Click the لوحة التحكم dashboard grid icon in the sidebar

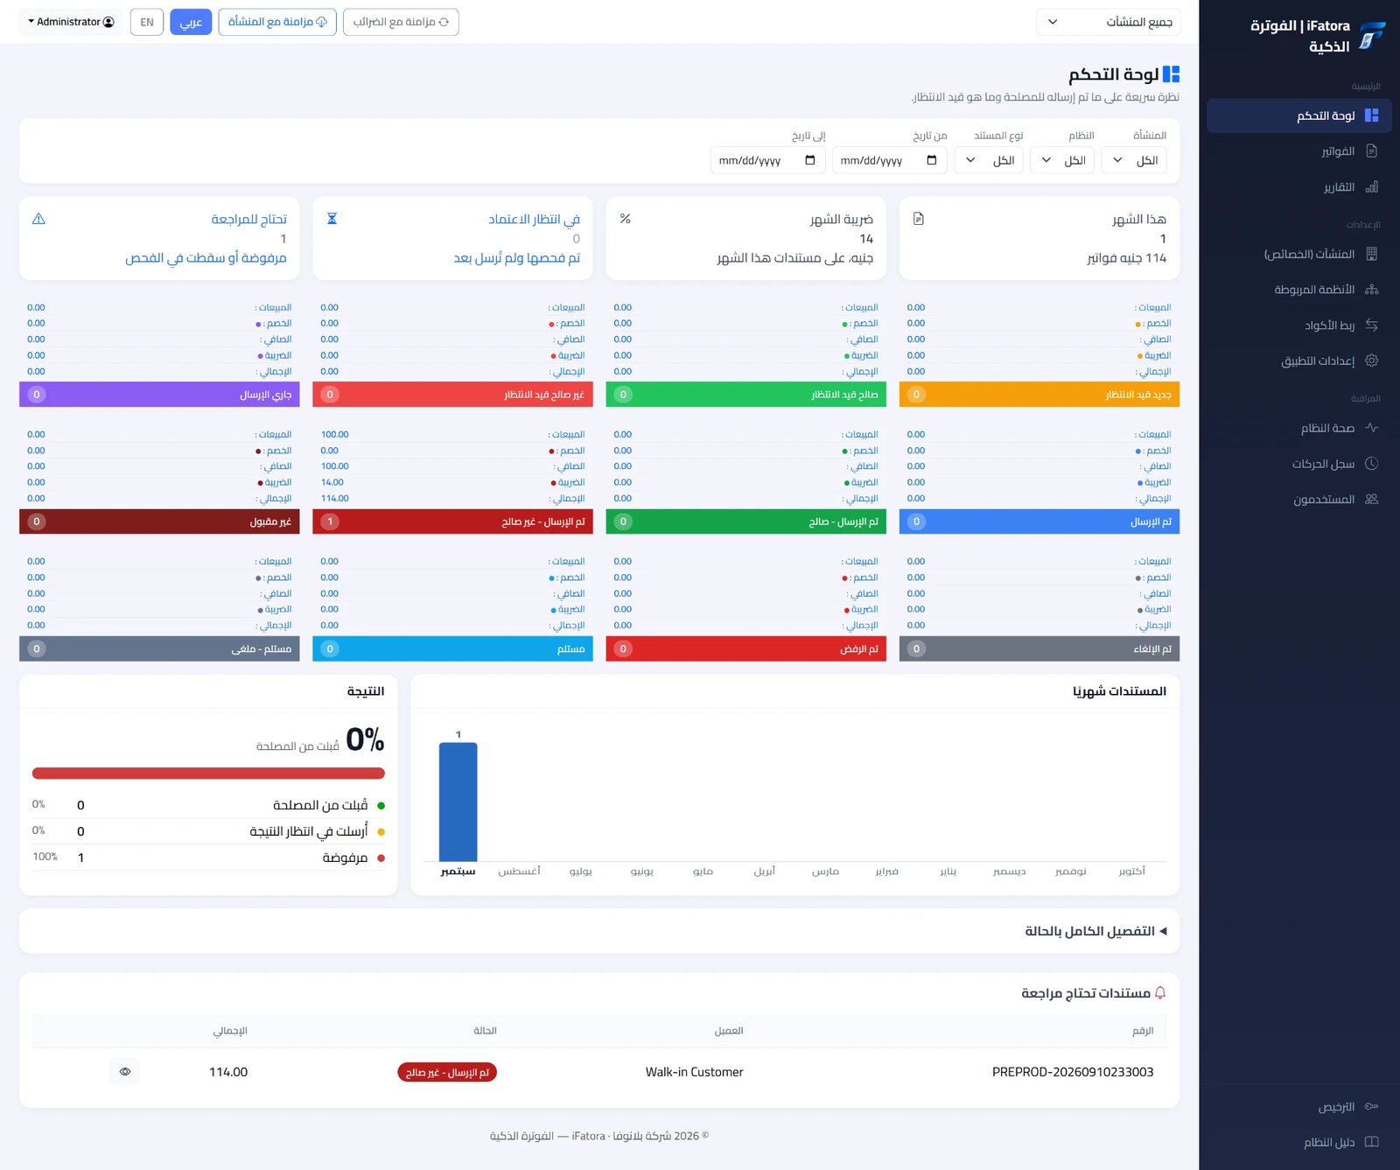[1371, 116]
